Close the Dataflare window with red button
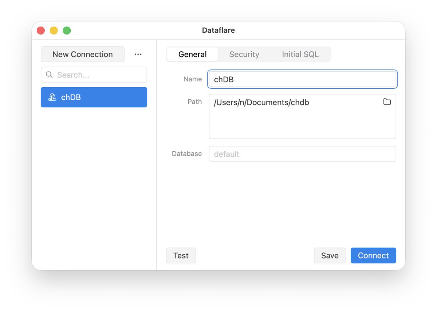The width and height of the screenshot is (437, 312). 41,31
